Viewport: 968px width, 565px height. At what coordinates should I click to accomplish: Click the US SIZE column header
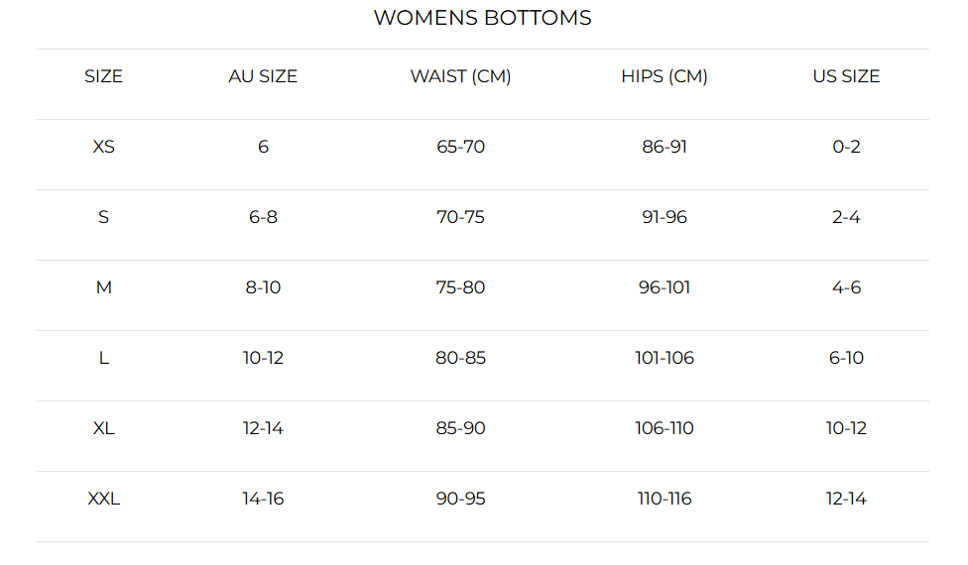[846, 76]
